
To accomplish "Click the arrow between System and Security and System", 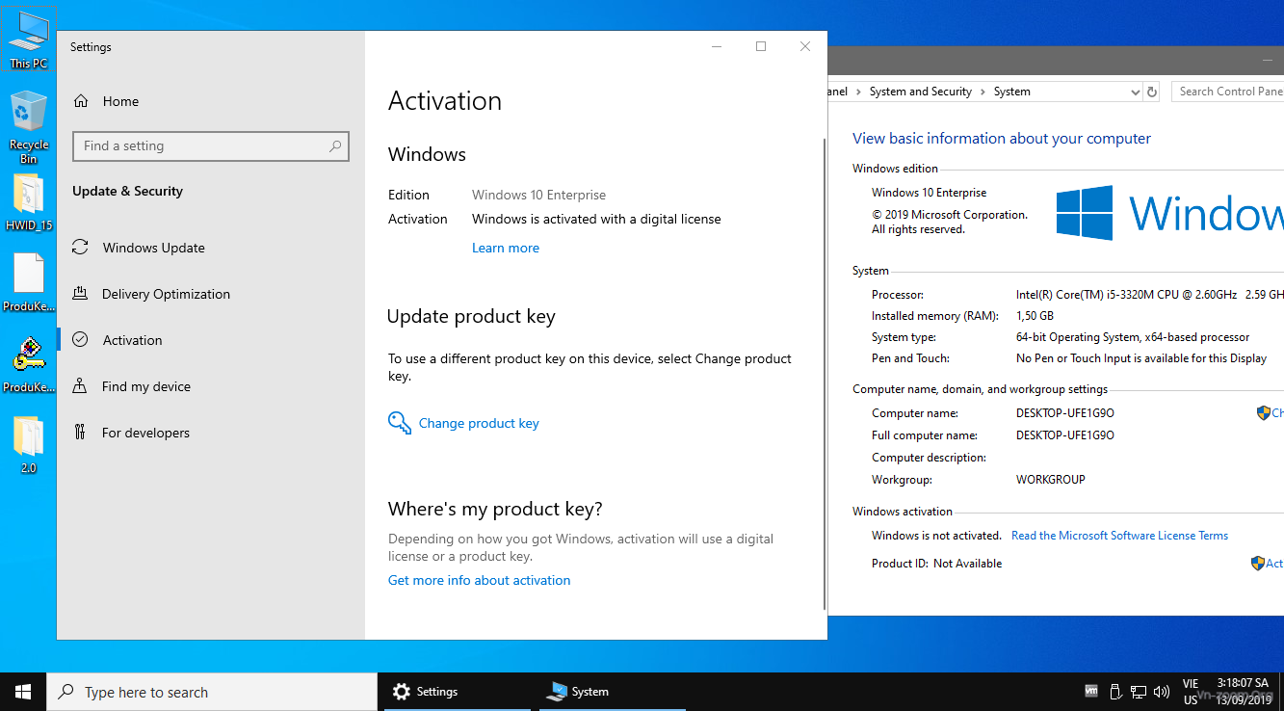I will (x=983, y=92).
